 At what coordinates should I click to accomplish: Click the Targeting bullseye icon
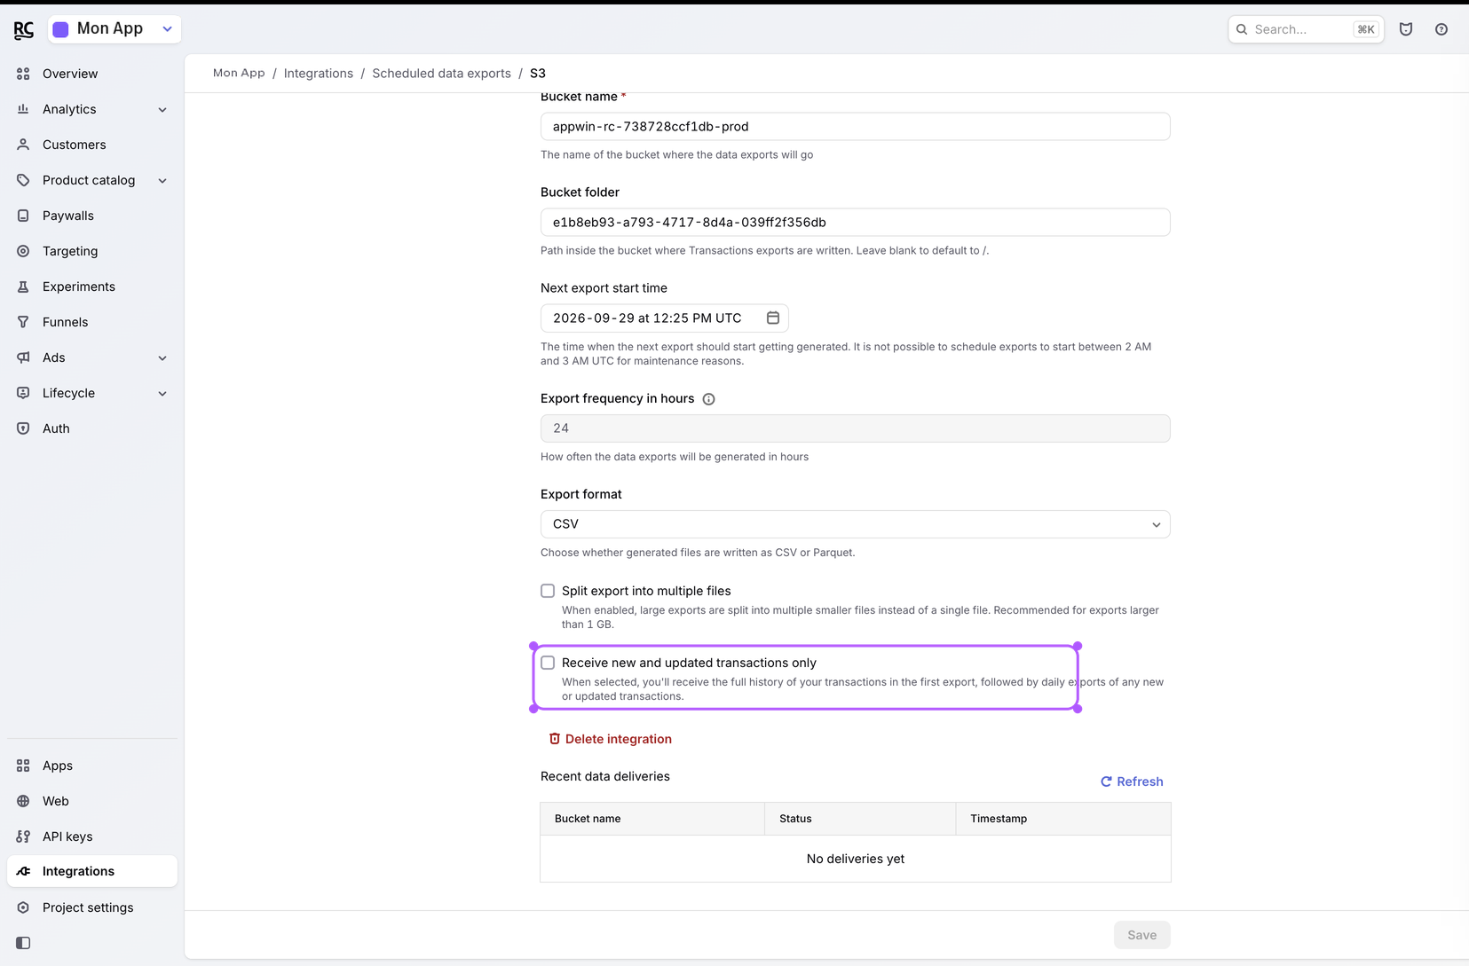click(23, 251)
